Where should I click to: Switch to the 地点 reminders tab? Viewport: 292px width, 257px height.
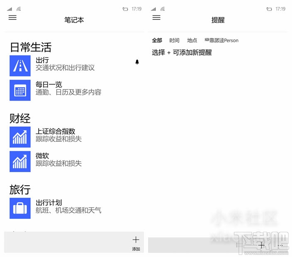coord(192,40)
